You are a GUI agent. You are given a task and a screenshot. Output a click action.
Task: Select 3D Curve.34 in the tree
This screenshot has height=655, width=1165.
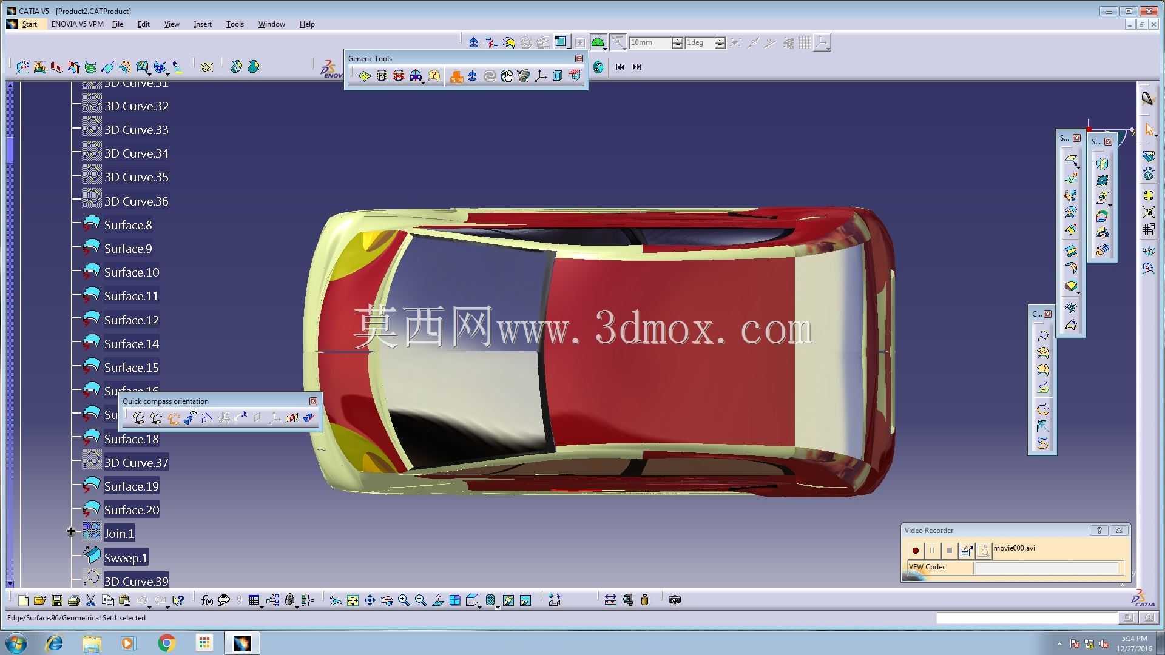coord(136,153)
